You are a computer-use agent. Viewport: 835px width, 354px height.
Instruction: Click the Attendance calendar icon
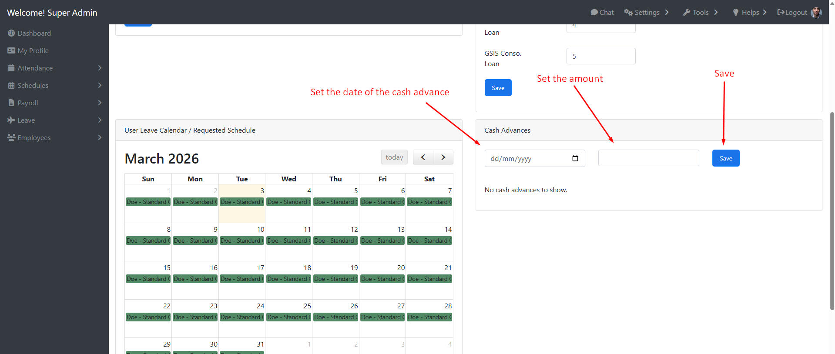pyautogui.click(x=11, y=68)
